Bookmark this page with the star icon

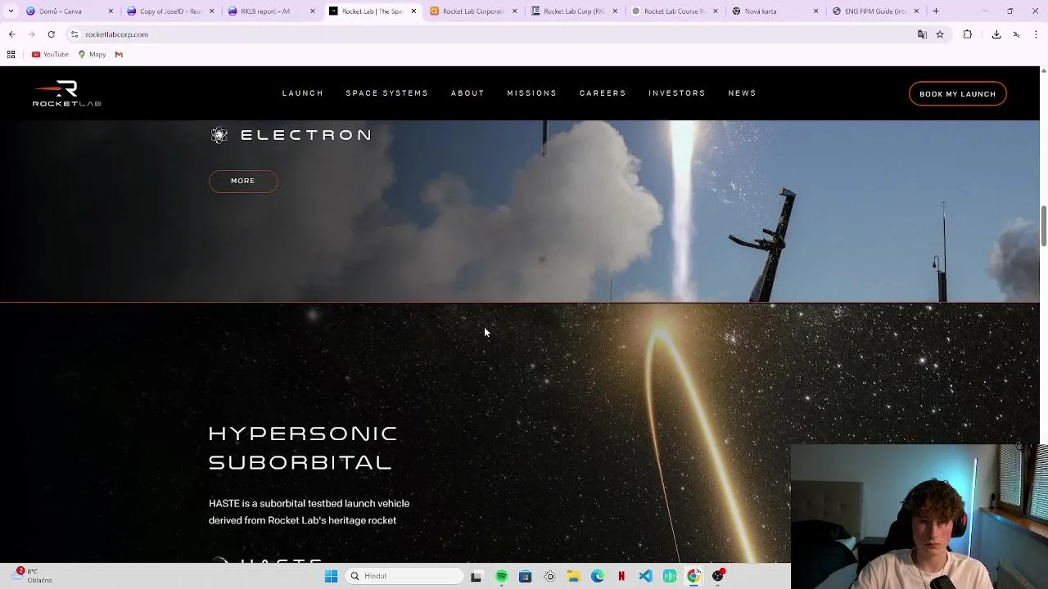[940, 34]
